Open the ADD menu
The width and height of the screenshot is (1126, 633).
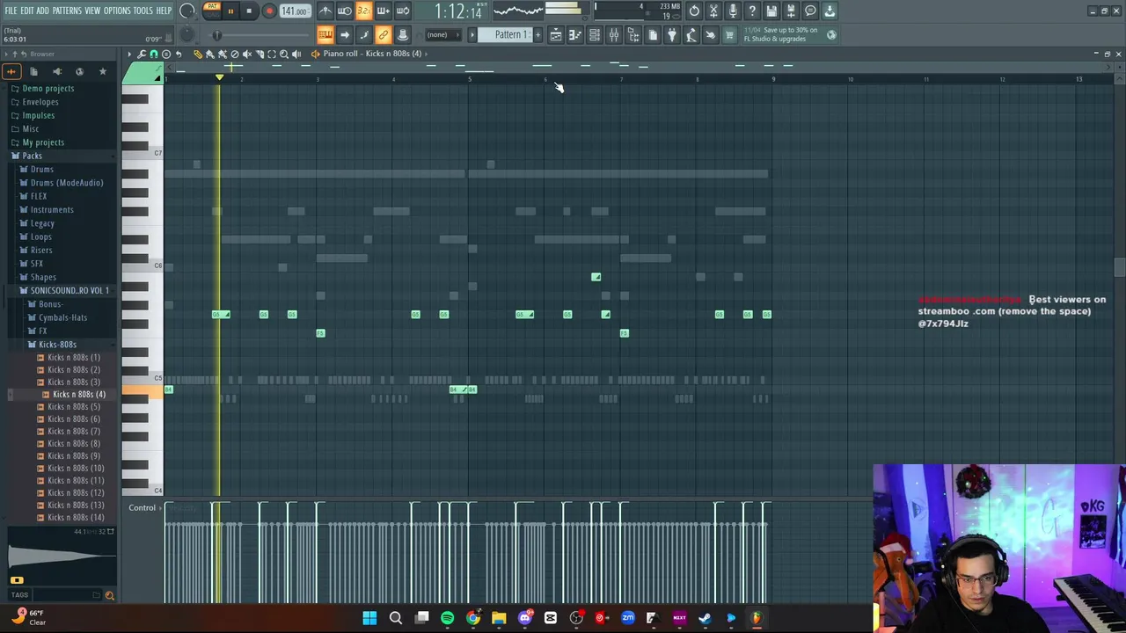tap(42, 11)
